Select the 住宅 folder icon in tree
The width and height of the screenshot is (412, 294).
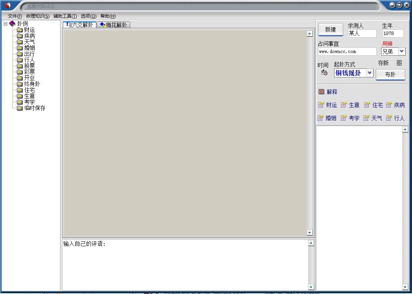pos(20,90)
